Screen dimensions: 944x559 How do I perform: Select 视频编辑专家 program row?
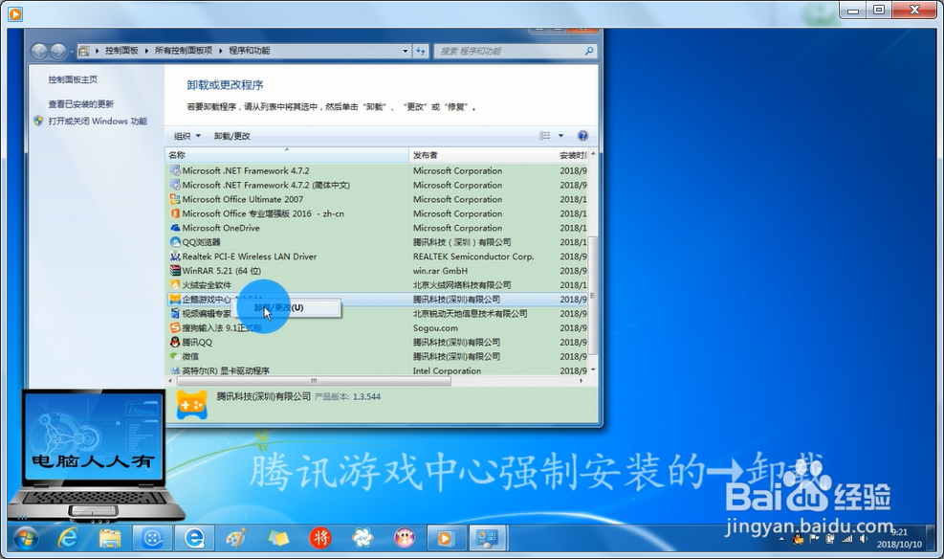[377, 313]
